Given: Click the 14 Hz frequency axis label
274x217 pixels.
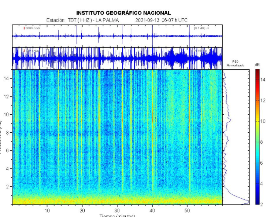Looking at the screenshot, I should click(x=6, y=78).
